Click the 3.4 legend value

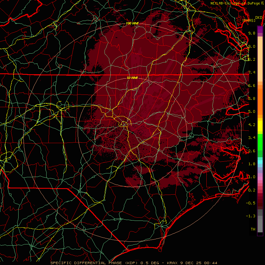pos(252,138)
